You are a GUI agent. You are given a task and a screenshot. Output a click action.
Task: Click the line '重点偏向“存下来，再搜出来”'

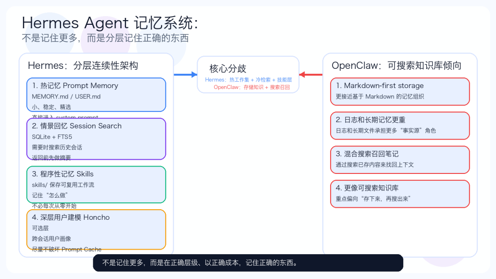[x=373, y=199]
